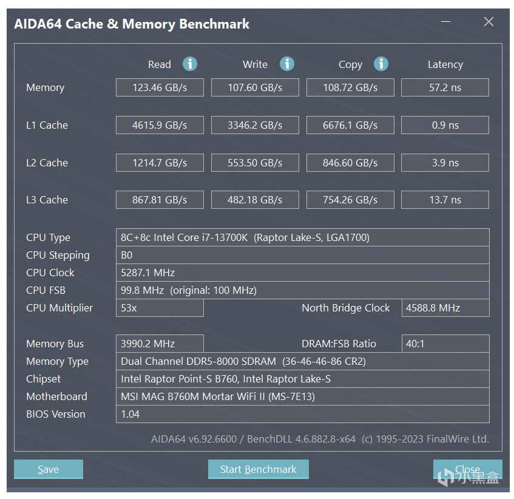Click the Memory Bus value 3990.2 MHz
The width and height of the screenshot is (514, 499).
[160, 344]
